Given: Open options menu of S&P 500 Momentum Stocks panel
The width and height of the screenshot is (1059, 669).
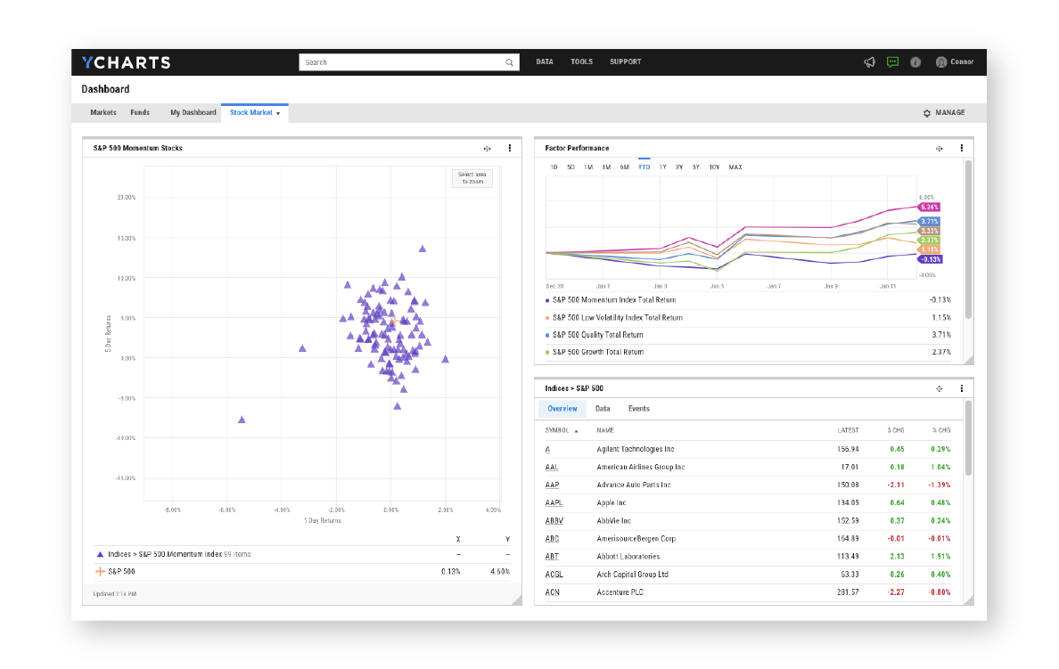Looking at the screenshot, I should pos(509,148).
